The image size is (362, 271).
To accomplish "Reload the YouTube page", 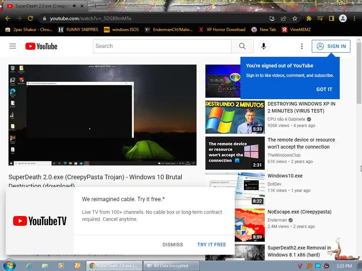I will point(30,18).
